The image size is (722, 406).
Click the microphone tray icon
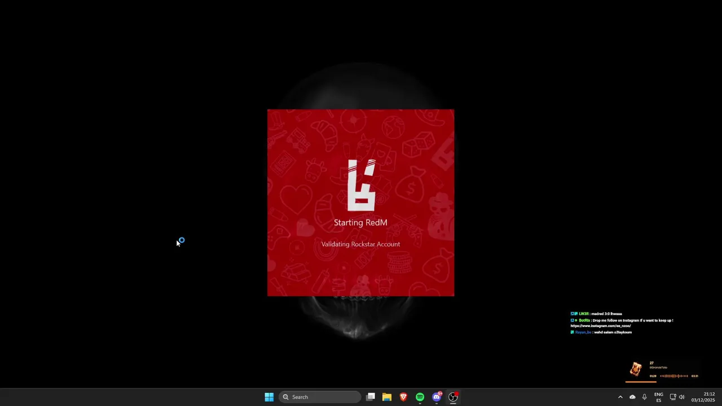point(644,397)
